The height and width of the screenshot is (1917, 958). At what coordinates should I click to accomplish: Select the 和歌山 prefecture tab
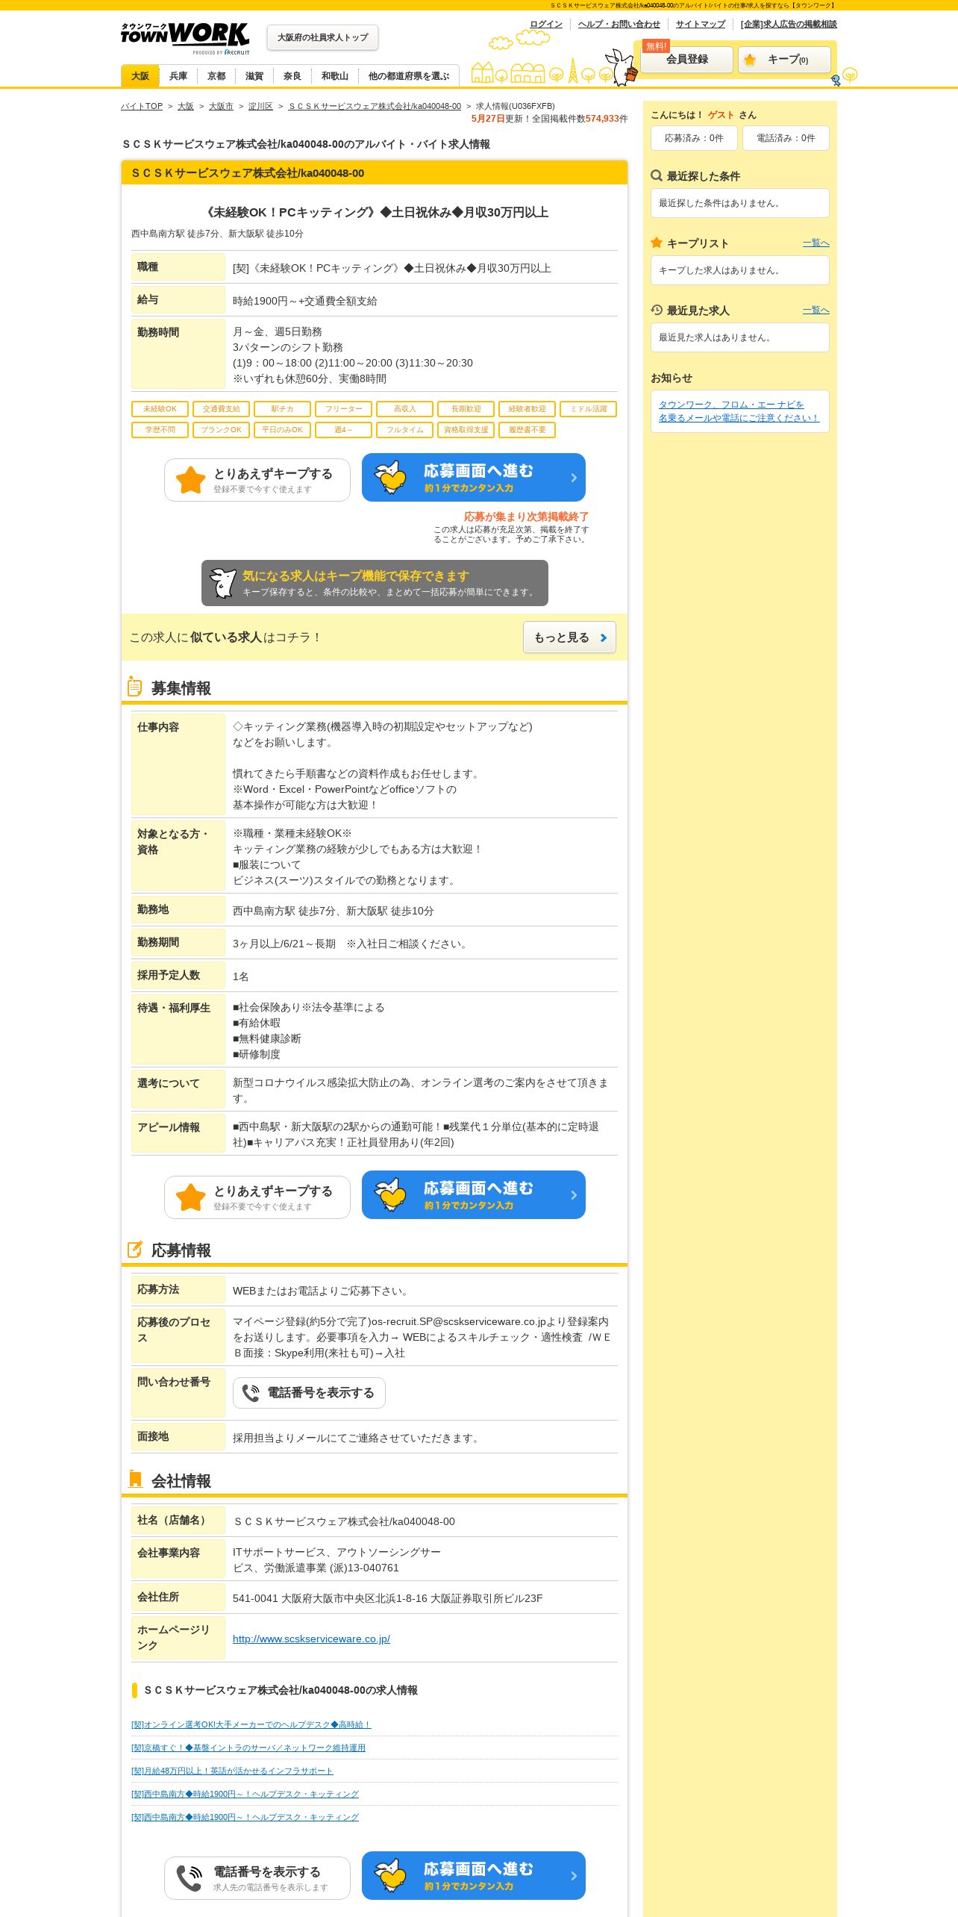point(335,76)
